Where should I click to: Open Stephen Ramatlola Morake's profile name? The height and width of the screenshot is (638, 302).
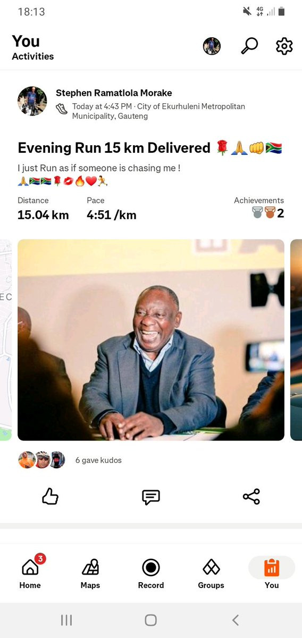(114, 93)
